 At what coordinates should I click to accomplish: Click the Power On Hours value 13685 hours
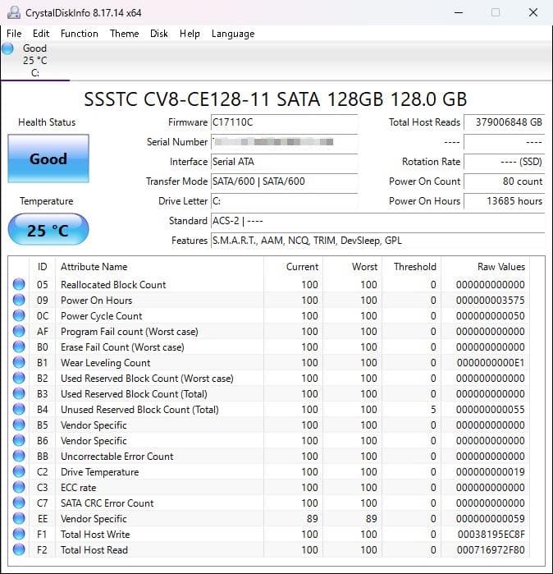pyautogui.click(x=505, y=201)
